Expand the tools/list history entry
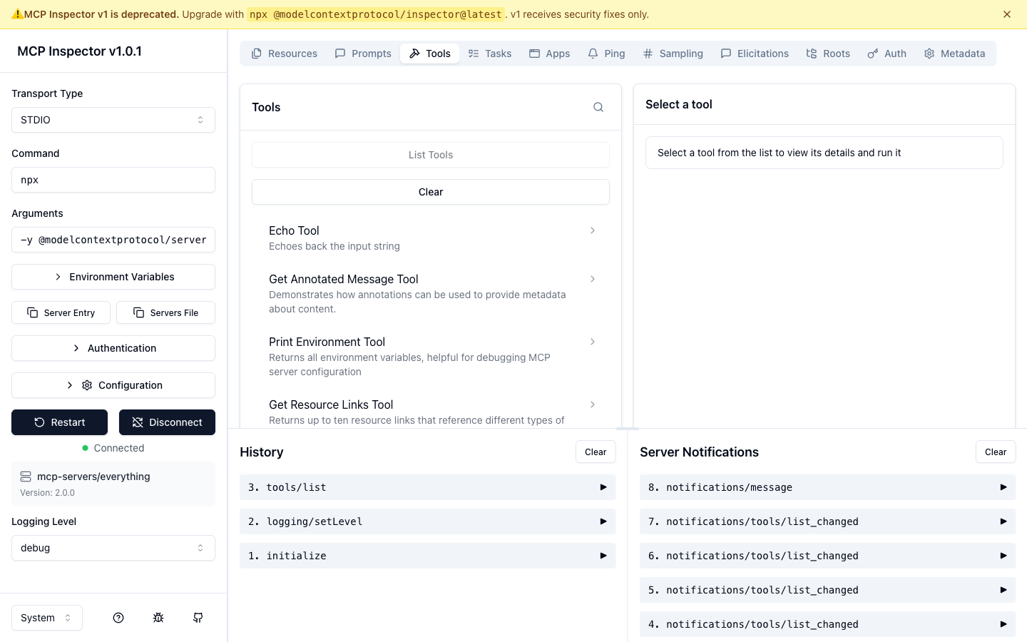This screenshot has height=642, width=1027. [428, 487]
